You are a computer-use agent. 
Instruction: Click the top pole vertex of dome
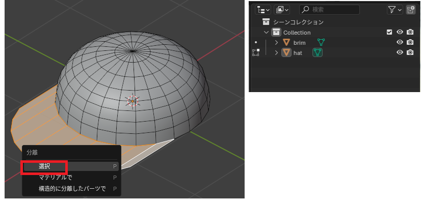[x=132, y=51]
